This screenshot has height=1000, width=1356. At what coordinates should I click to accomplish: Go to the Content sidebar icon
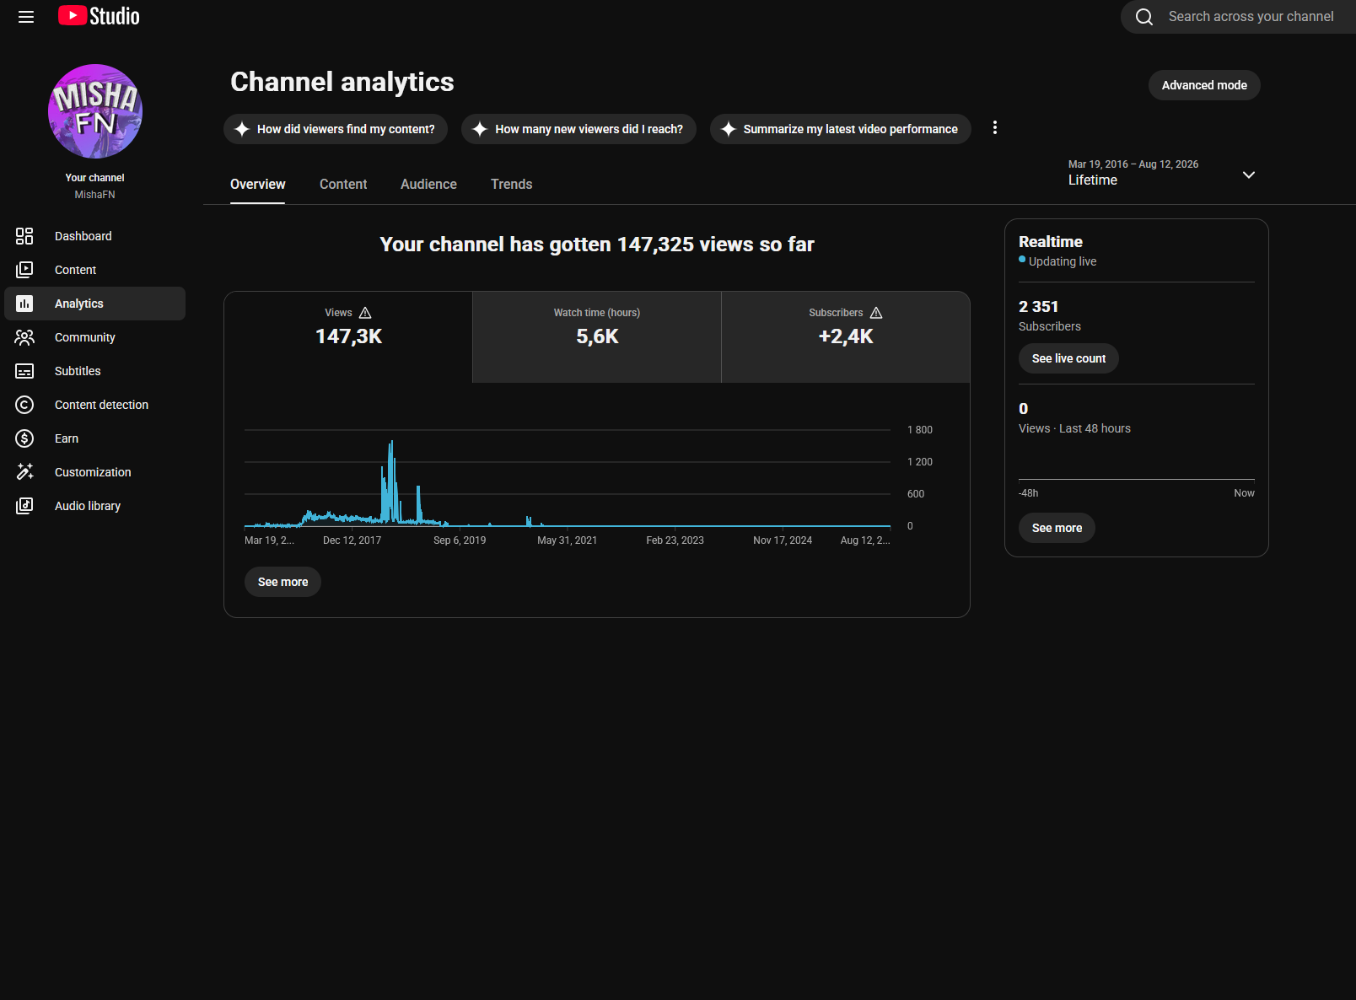click(24, 270)
